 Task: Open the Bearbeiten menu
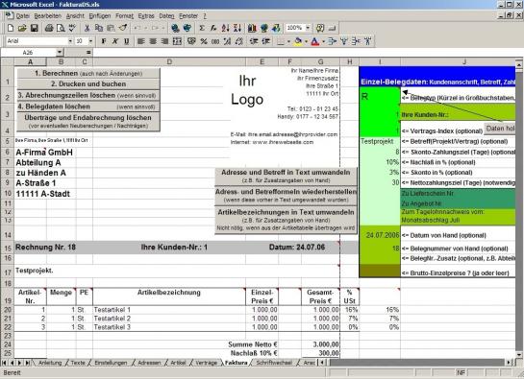[47, 16]
